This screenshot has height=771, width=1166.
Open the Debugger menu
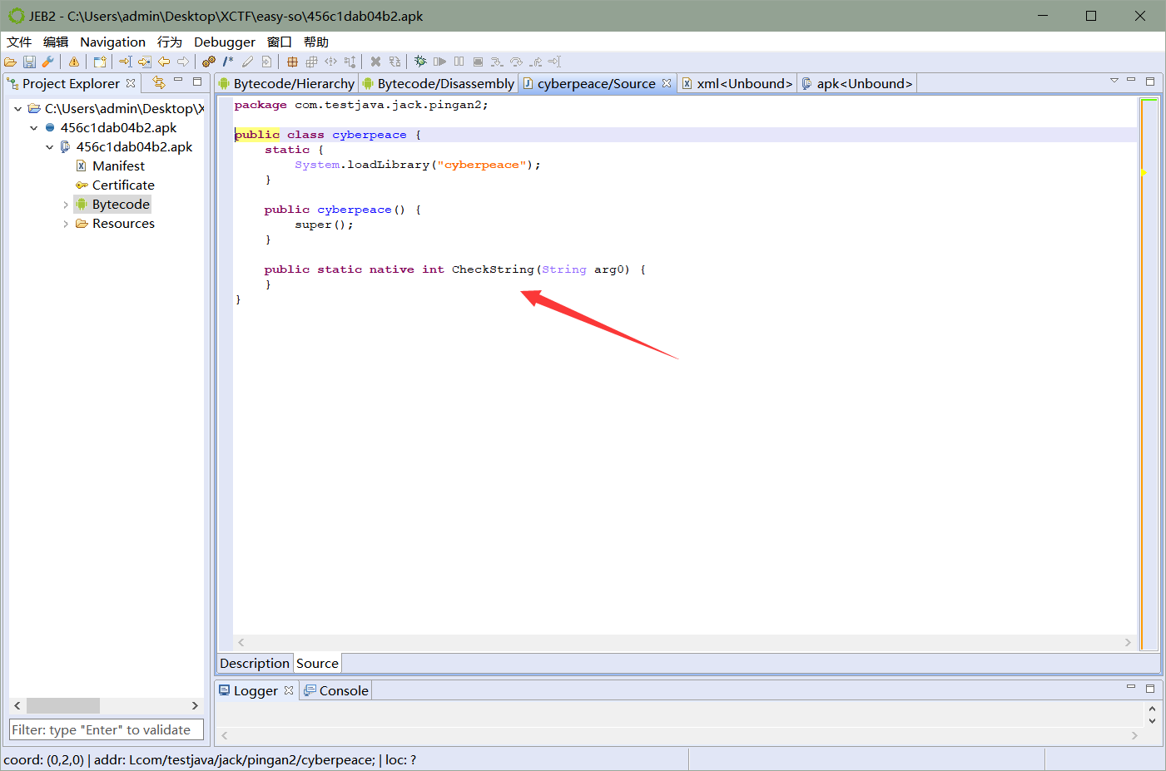225,42
